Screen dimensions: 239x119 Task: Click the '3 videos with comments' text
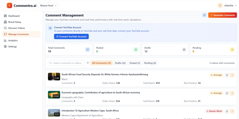coord(222,63)
